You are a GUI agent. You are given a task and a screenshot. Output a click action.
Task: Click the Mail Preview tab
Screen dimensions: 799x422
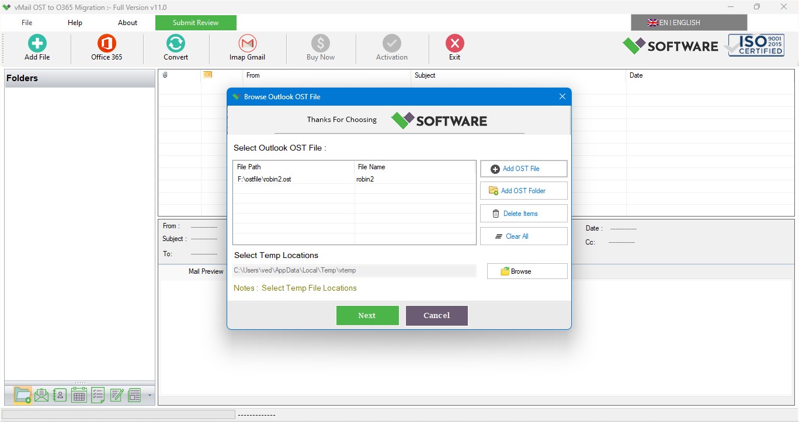(206, 271)
